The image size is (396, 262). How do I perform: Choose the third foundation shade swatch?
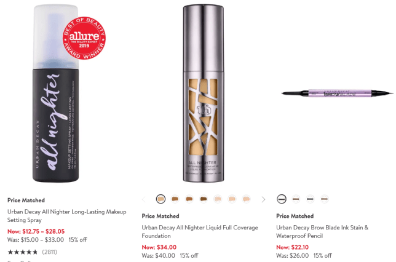point(189,199)
